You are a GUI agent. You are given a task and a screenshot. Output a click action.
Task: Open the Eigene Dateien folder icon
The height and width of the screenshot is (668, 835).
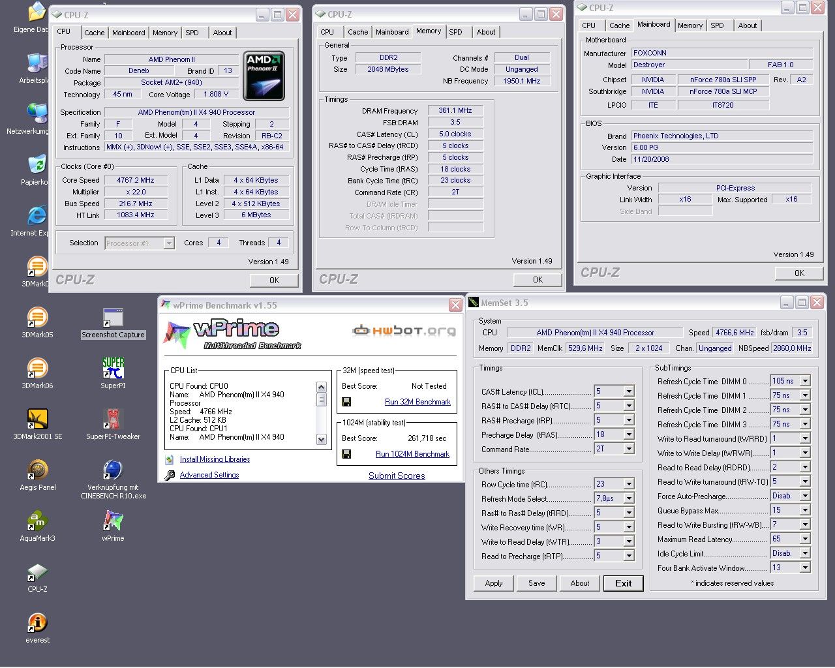click(x=37, y=12)
